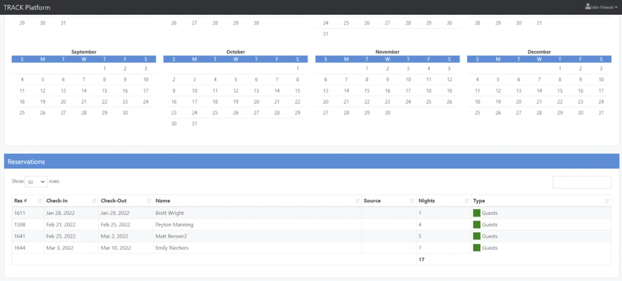Sort by Type column arrows
This screenshot has height=281, width=622.
(x=607, y=201)
